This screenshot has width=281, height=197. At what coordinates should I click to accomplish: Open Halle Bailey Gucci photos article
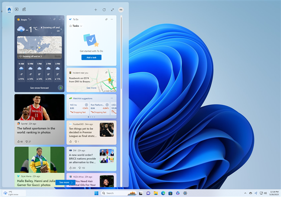[36, 183]
